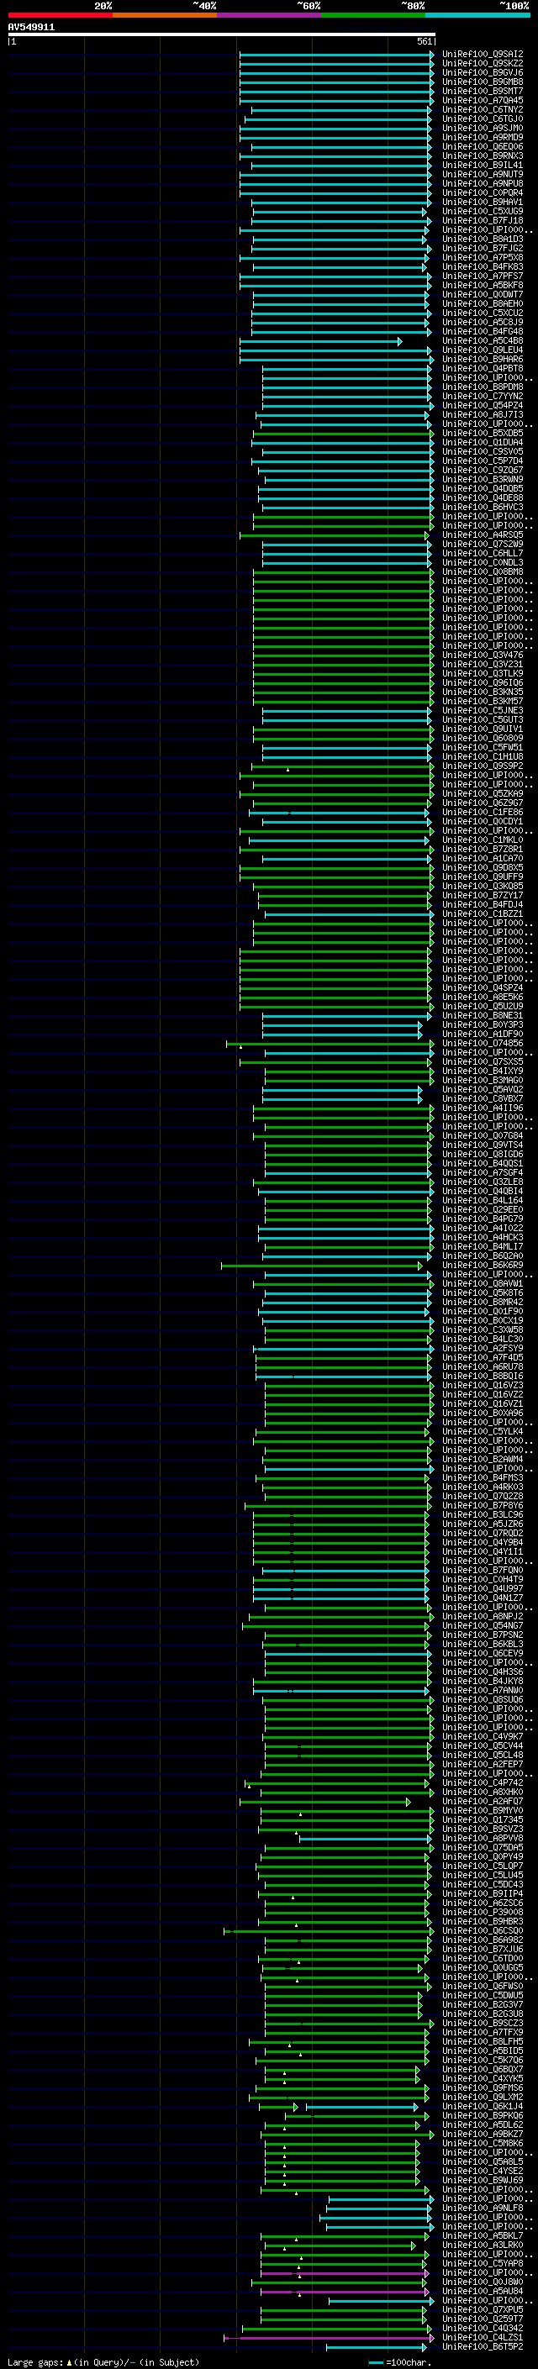Viewport: 538px width, 2369px height.
Task: Select hit label UniRef100_C5XUG9
Action: pyautogui.click(x=483, y=212)
